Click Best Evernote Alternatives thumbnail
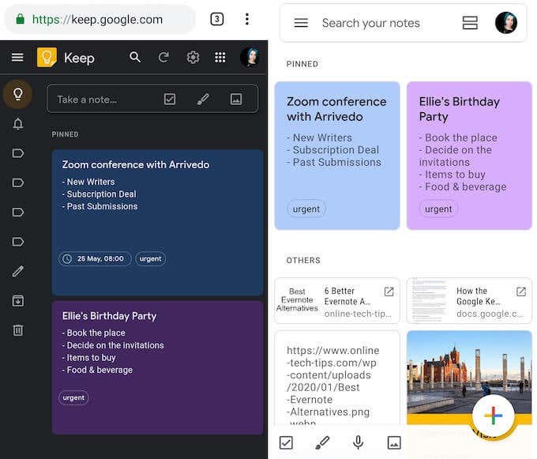 point(297,300)
